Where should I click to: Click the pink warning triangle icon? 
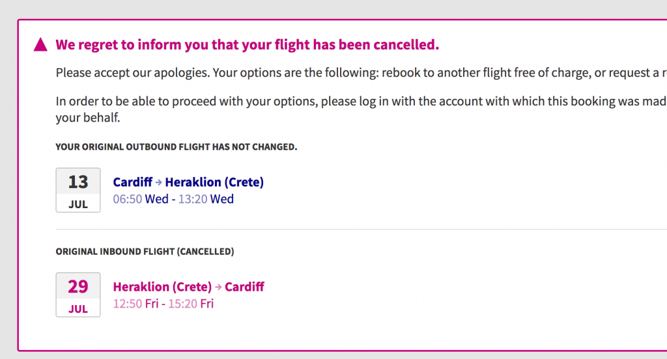point(40,45)
